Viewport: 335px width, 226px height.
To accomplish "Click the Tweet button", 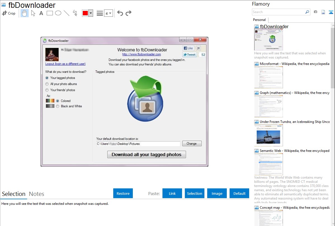I will (x=190, y=55).
